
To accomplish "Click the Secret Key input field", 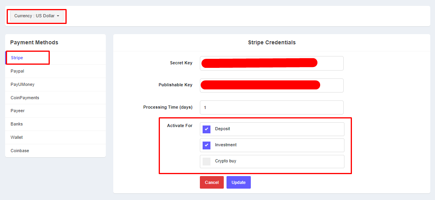I will tap(271, 63).
